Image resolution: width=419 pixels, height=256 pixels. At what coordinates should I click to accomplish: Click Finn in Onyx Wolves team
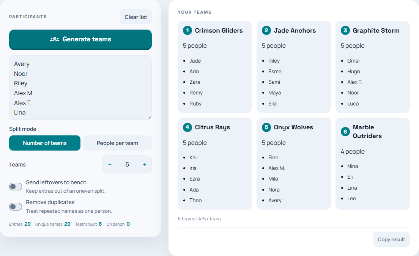click(x=273, y=157)
